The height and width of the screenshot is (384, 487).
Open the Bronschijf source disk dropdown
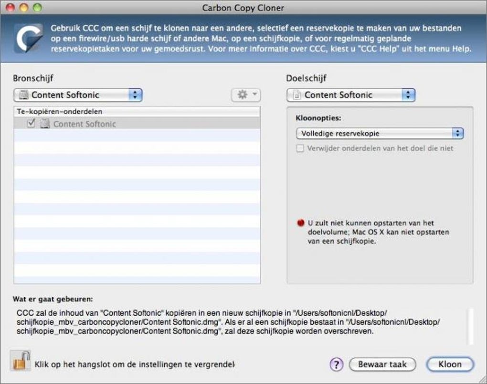pyautogui.click(x=78, y=95)
